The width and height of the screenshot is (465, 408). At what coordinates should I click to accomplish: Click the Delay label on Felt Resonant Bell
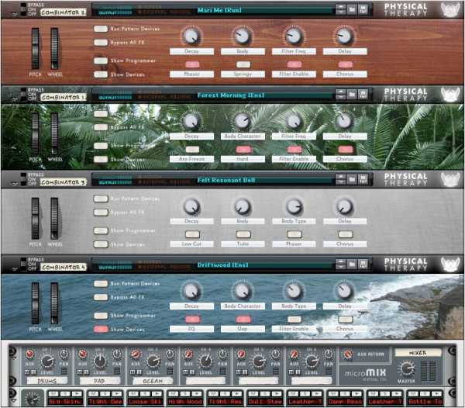345,221
